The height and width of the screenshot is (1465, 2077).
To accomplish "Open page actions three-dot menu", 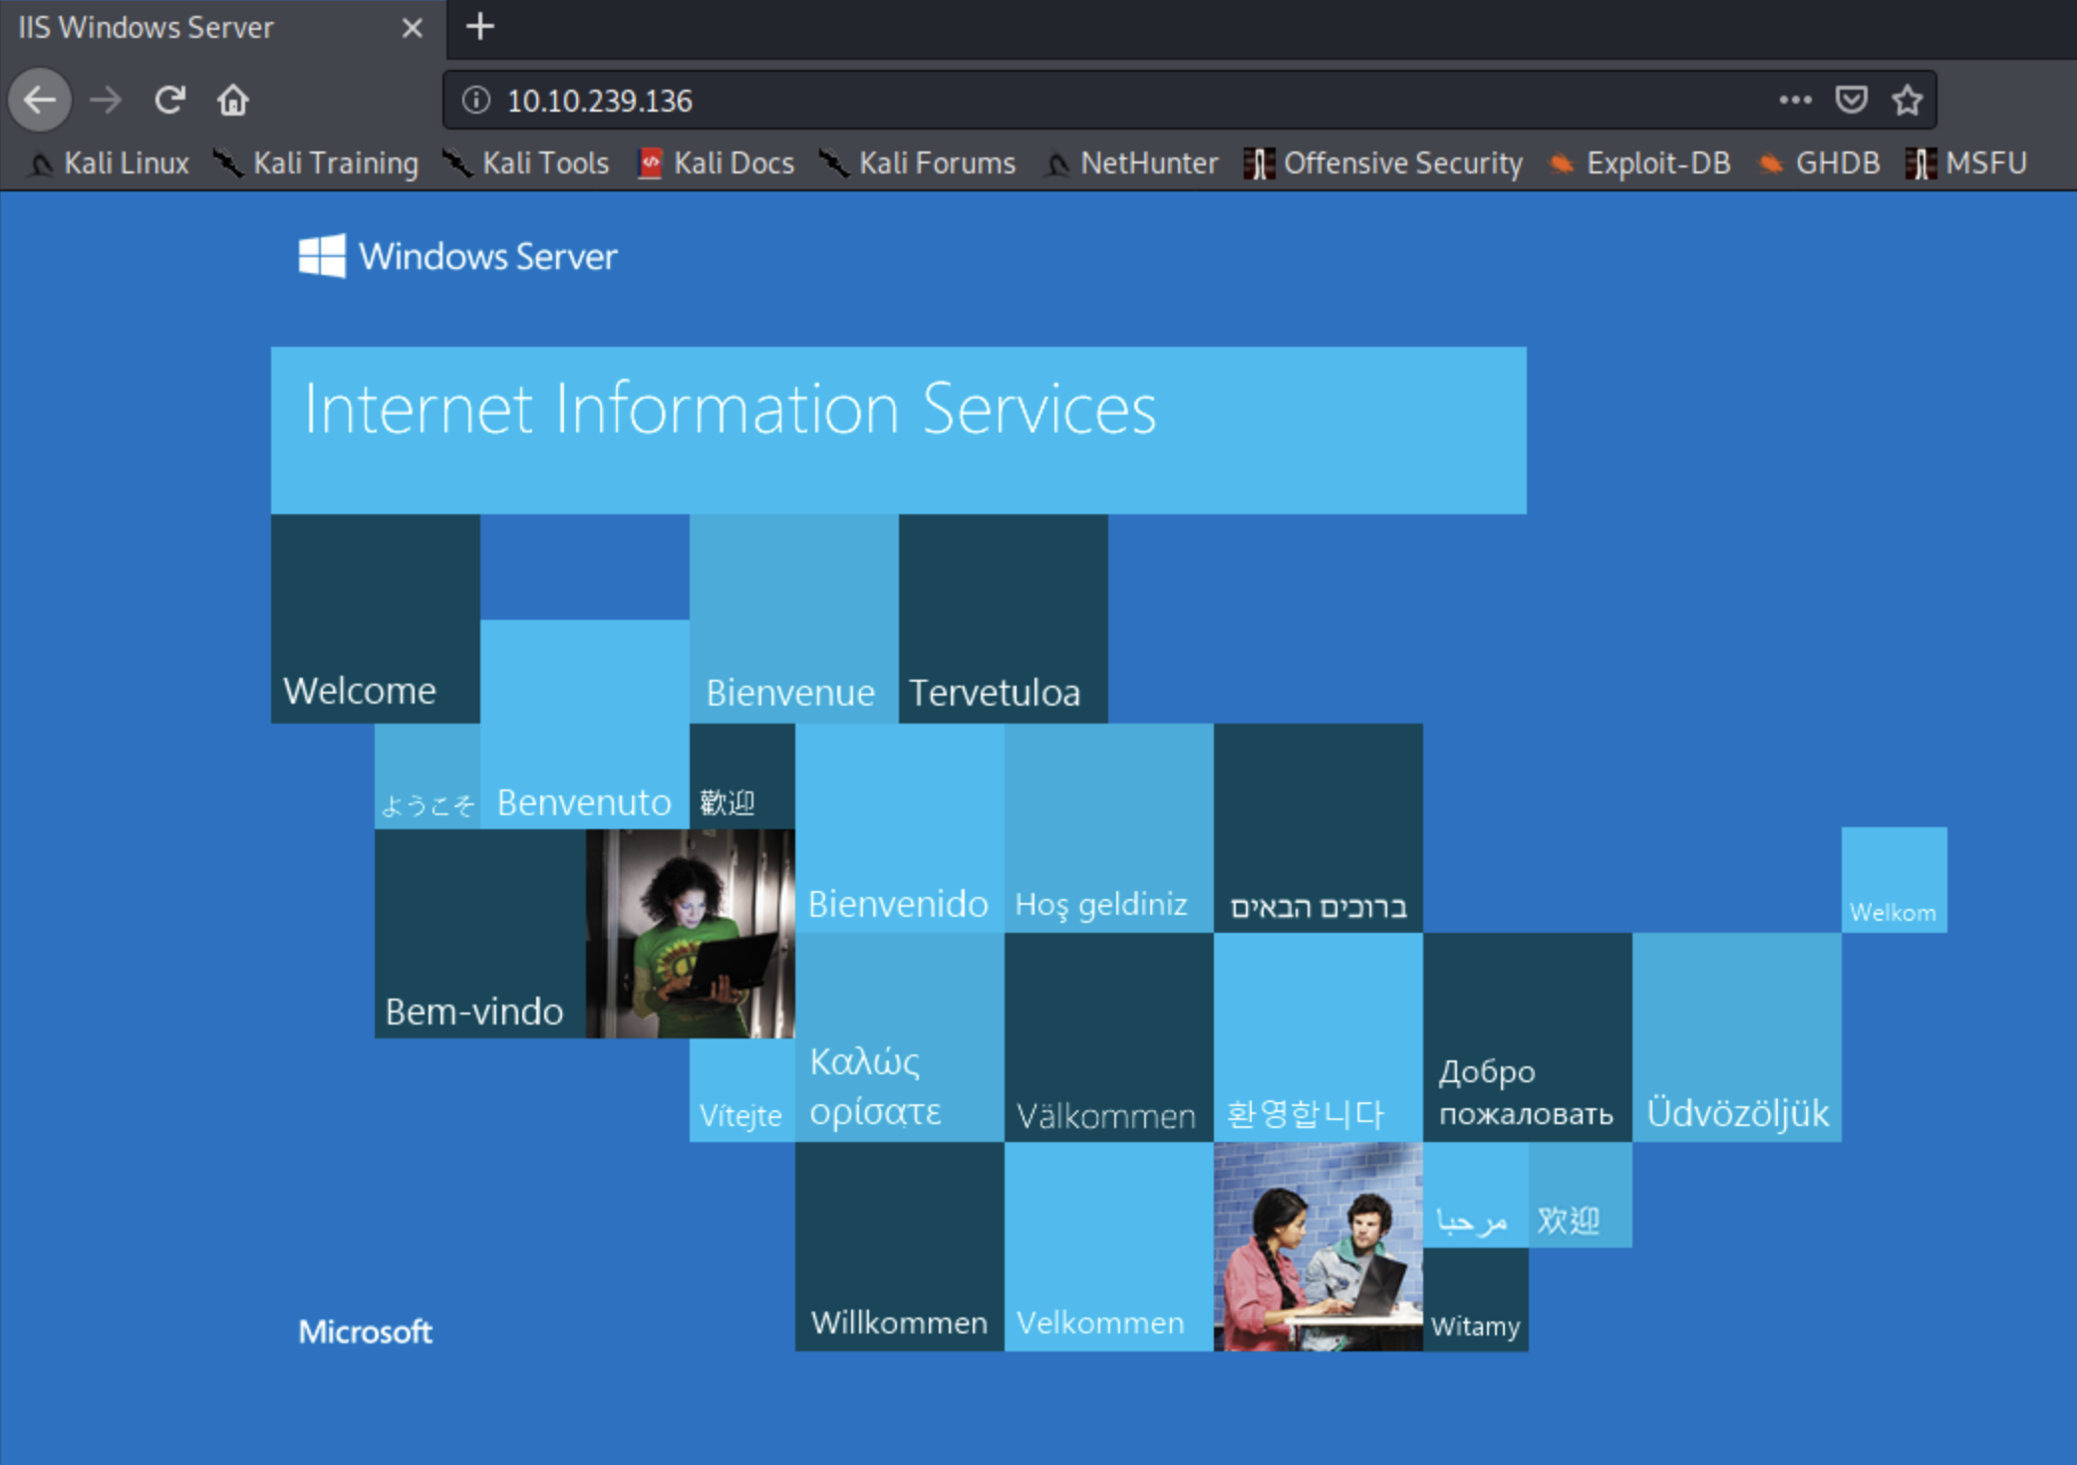I will tap(1795, 100).
